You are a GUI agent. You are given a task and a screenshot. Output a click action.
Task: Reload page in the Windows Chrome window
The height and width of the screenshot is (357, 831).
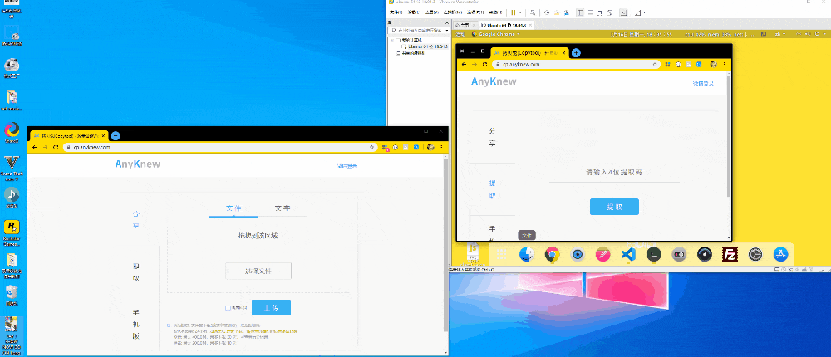(56, 147)
